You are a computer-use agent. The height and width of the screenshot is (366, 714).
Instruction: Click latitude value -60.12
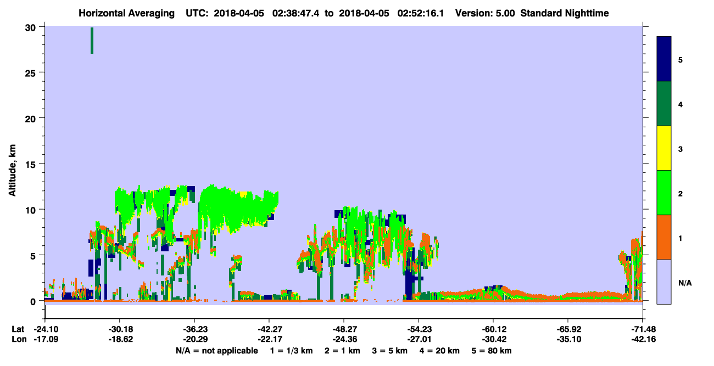[x=493, y=329]
